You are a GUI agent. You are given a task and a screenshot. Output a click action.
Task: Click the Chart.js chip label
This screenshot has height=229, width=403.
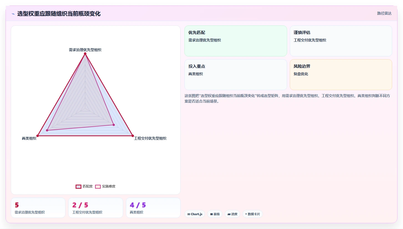point(197,214)
